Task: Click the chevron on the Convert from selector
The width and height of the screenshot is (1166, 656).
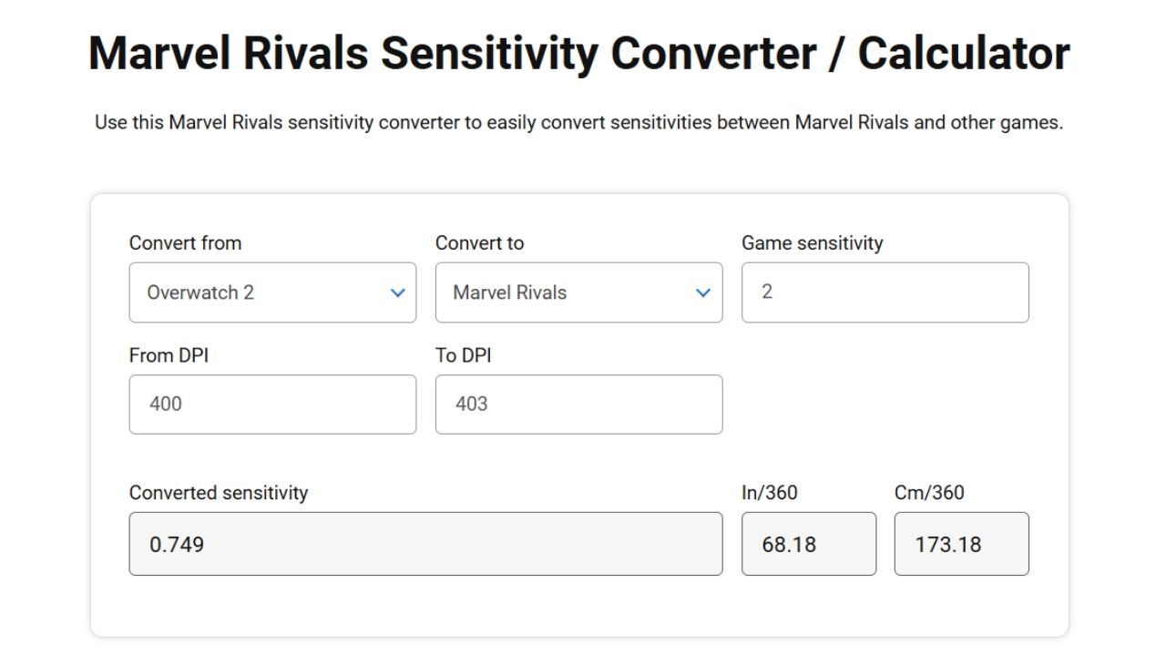Action: point(398,292)
